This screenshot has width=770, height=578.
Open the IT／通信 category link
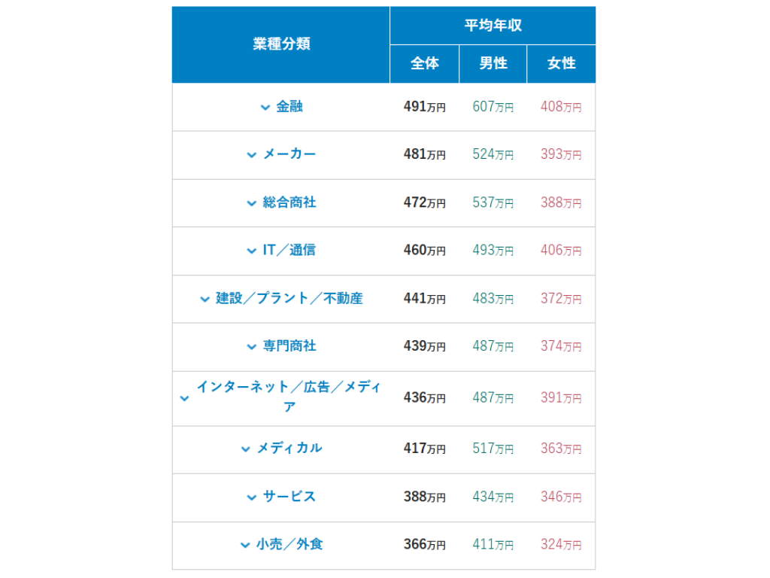click(290, 250)
